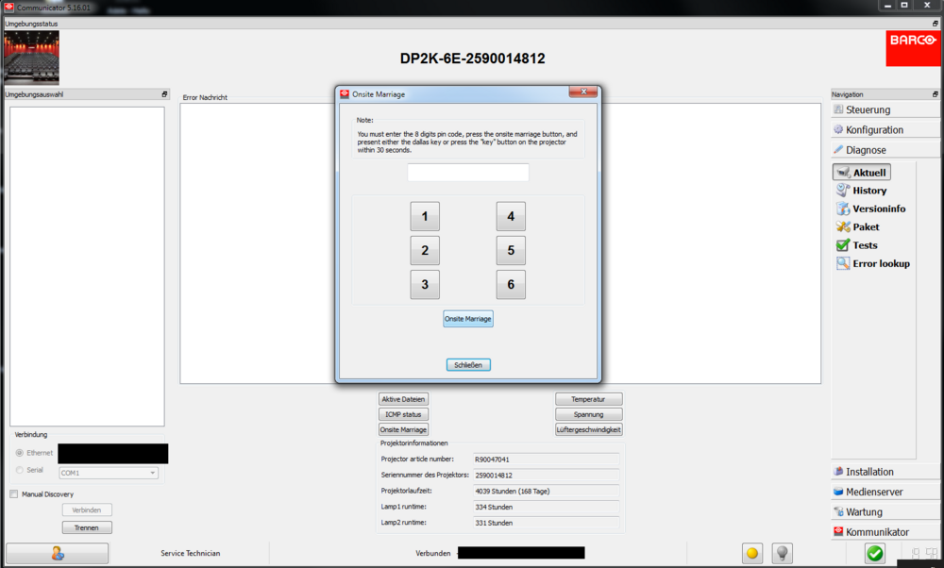Switch to the Medienserver section

point(874,492)
